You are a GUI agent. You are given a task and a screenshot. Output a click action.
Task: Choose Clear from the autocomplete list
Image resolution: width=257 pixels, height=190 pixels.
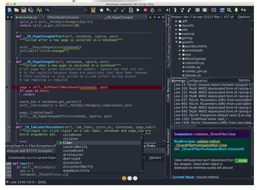tap(98, 143)
